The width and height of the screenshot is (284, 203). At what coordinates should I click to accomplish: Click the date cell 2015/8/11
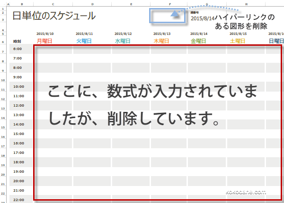tap(84, 34)
